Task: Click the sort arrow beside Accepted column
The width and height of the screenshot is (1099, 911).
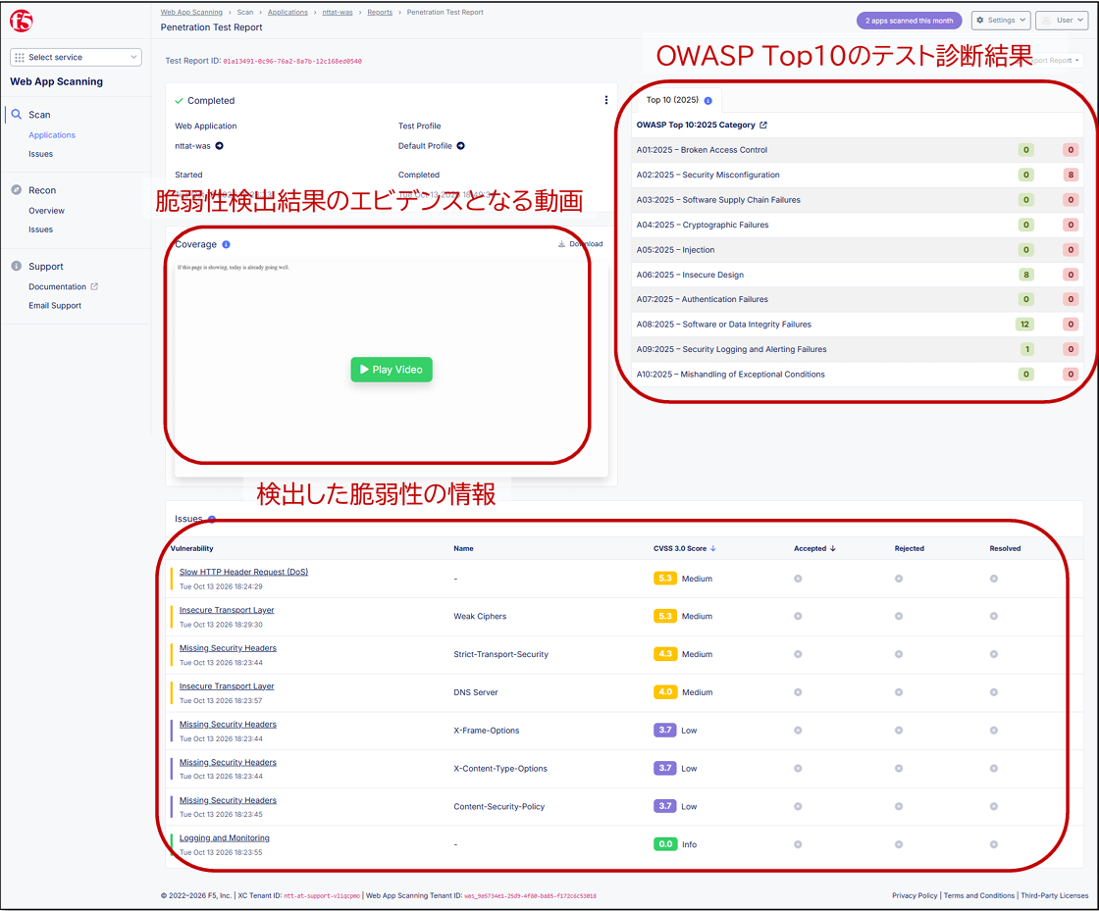Action: click(833, 548)
